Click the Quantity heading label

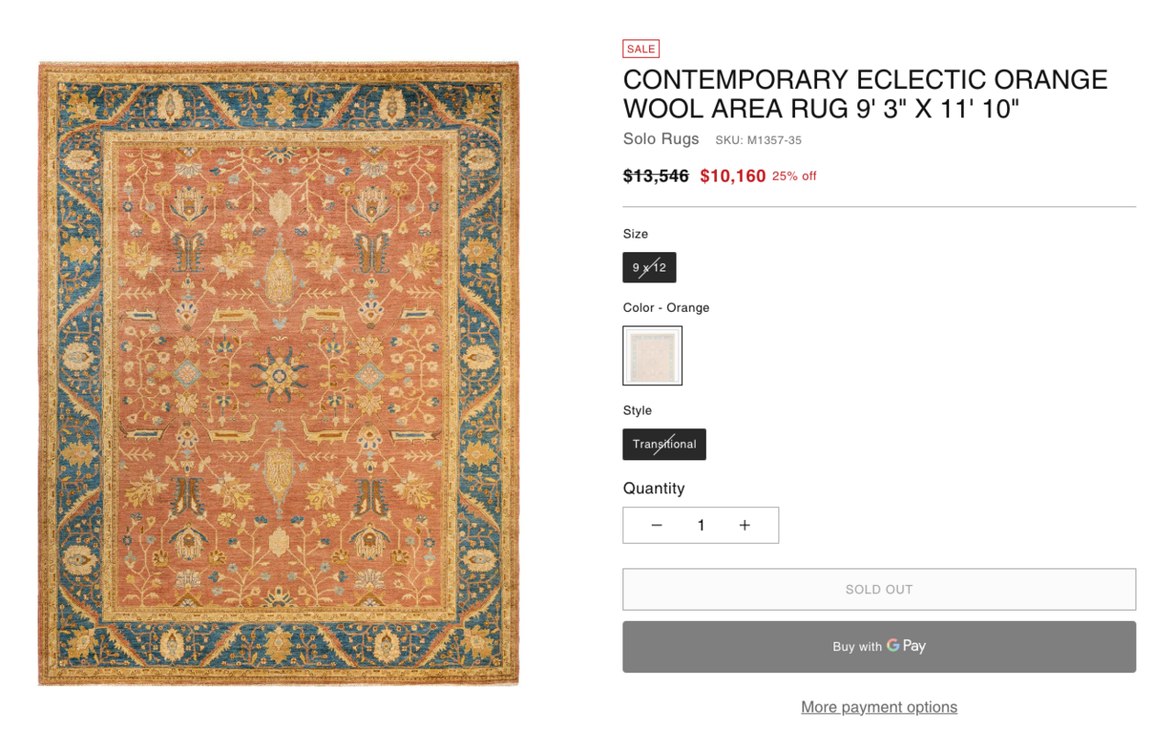pos(654,488)
